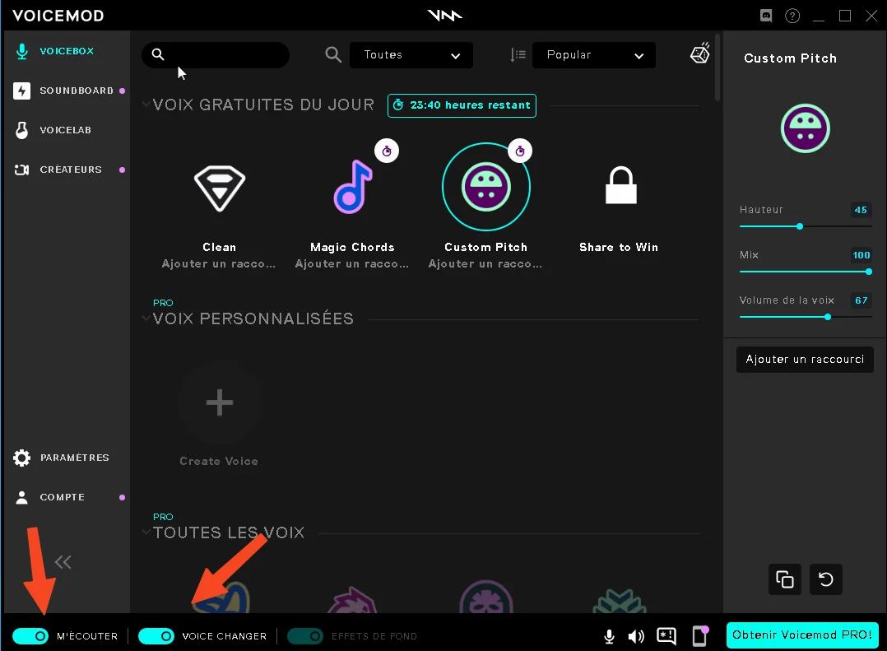The height and width of the screenshot is (651, 887).
Task: Open the Discord icon in title bar
Action: [x=766, y=16]
